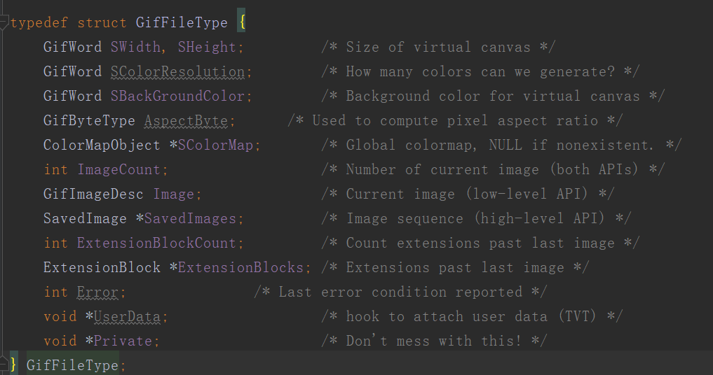Image resolution: width=713 pixels, height=375 pixels.
Task: Click the GifImageDesc type name
Action: tap(93, 194)
